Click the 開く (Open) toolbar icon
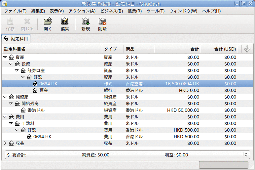Screen dimensions: 255x170 (48, 24)
